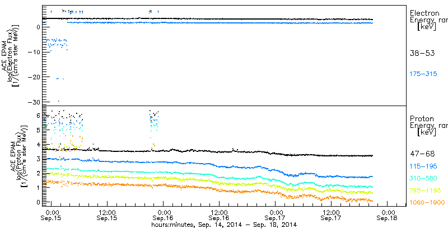Click the '6' tick on proton flux axis
Image resolution: width=448 pixels, height=229 pixels.
(x=38, y=116)
